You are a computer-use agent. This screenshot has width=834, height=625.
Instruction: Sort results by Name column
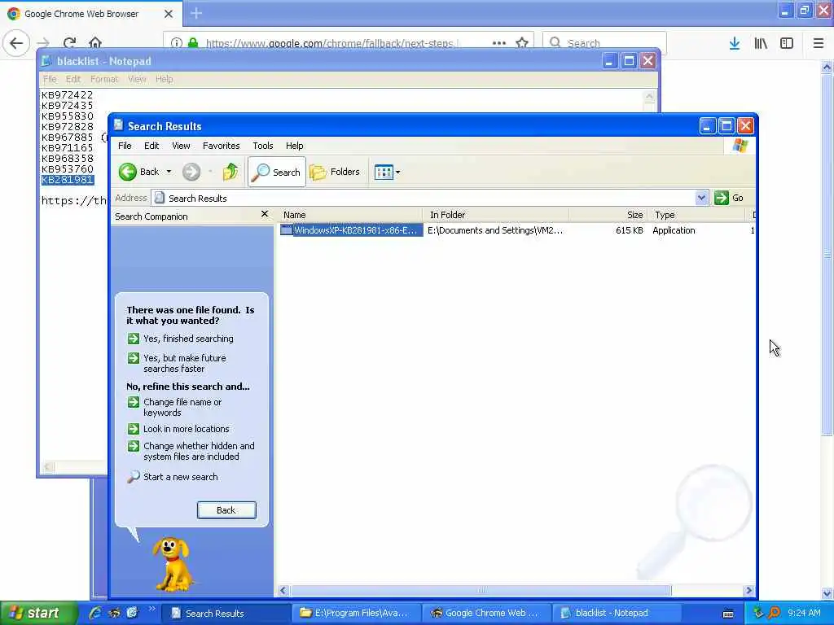350,215
